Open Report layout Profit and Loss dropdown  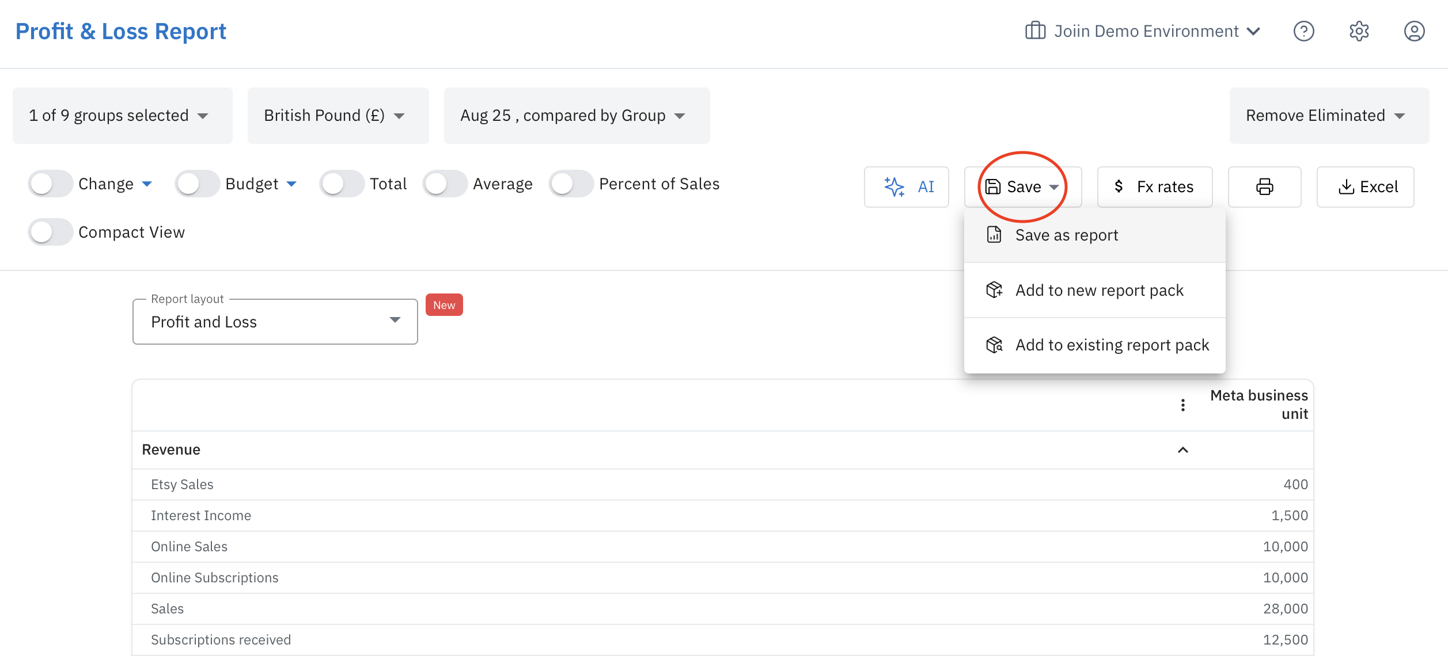275,322
